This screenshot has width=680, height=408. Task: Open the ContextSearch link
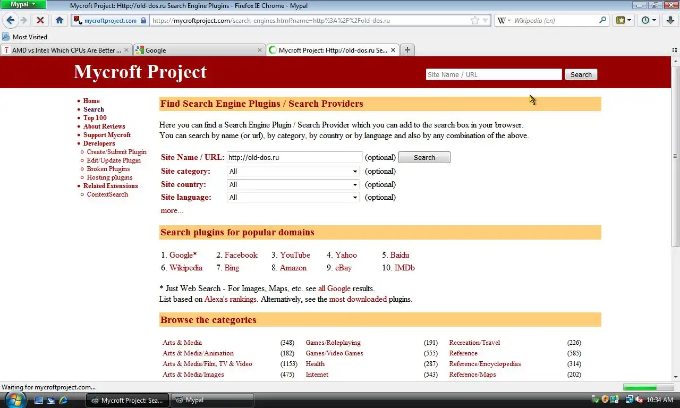click(x=107, y=194)
